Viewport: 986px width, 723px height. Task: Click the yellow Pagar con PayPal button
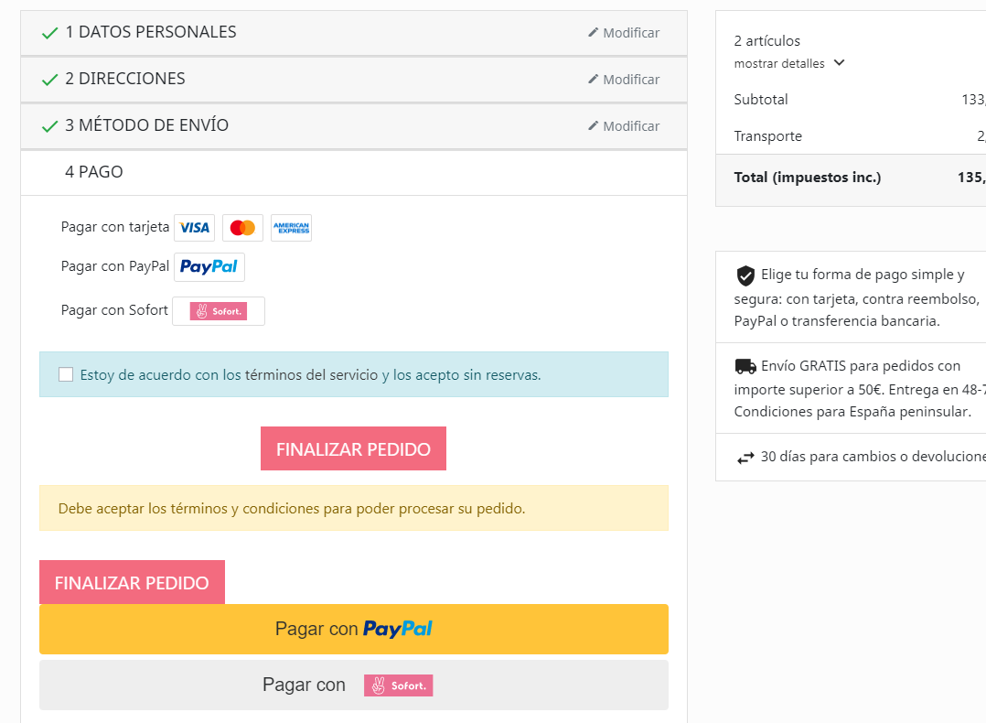(354, 630)
